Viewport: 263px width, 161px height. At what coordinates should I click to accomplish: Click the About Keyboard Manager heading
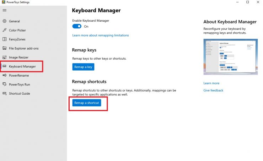coord(230,22)
